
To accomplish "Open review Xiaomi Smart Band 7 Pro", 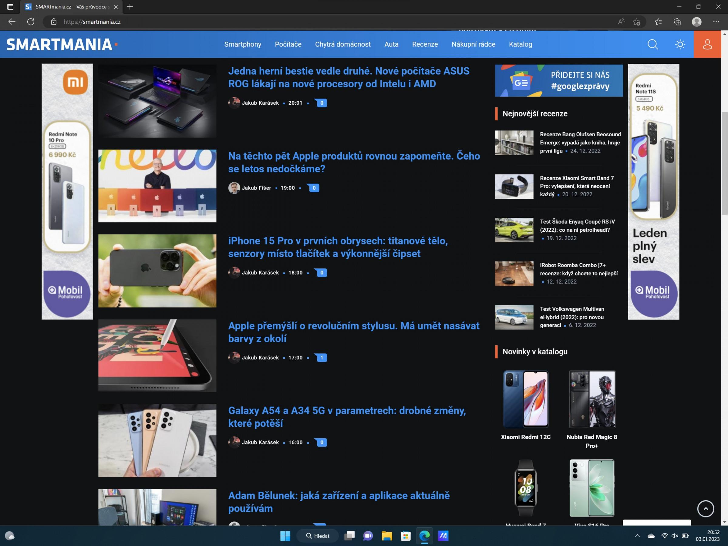I will coord(577,186).
